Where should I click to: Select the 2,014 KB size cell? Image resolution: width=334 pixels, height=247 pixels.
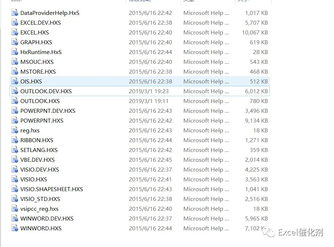(x=256, y=160)
